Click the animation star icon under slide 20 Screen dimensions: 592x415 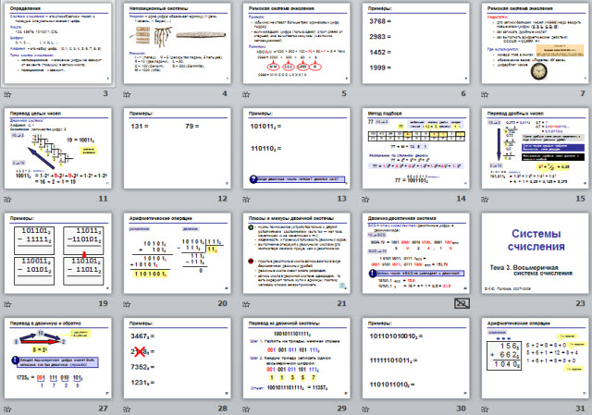tap(128, 303)
